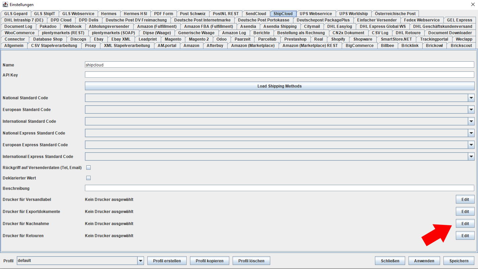Open International Standard Code dropdown
Screen dimensions: 478x269
(471, 121)
